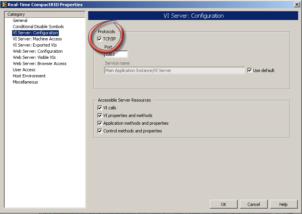
Task: Click the LabVIEW icon in the title bar
Action: [4, 4]
